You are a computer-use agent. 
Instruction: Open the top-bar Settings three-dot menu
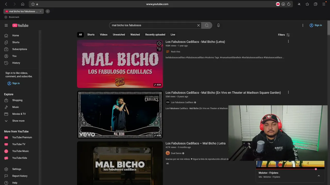point(303,25)
